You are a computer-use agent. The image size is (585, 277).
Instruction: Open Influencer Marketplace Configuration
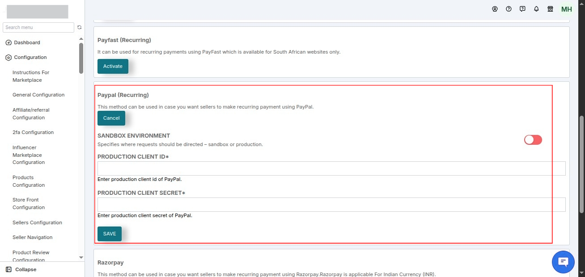pos(29,155)
